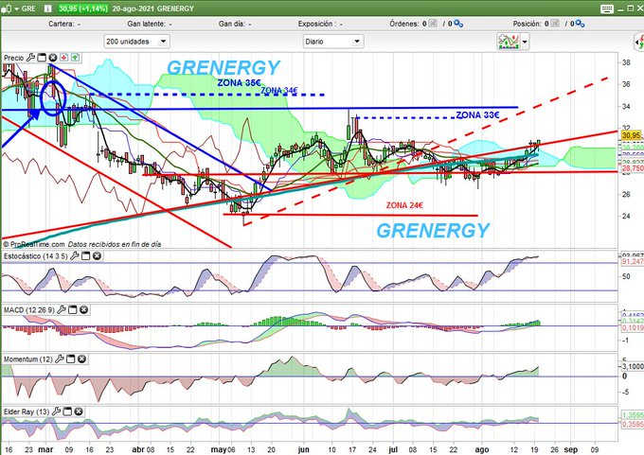Image resolution: width=644 pixels, height=455 pixels.
Task: Click the Gan latente label
Action: 146,24
